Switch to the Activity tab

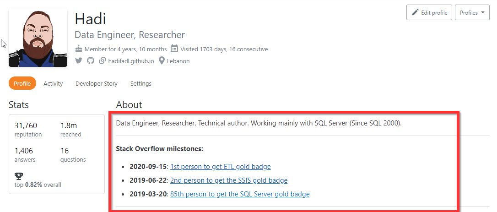pyautogui.click(x=53, y=84)
